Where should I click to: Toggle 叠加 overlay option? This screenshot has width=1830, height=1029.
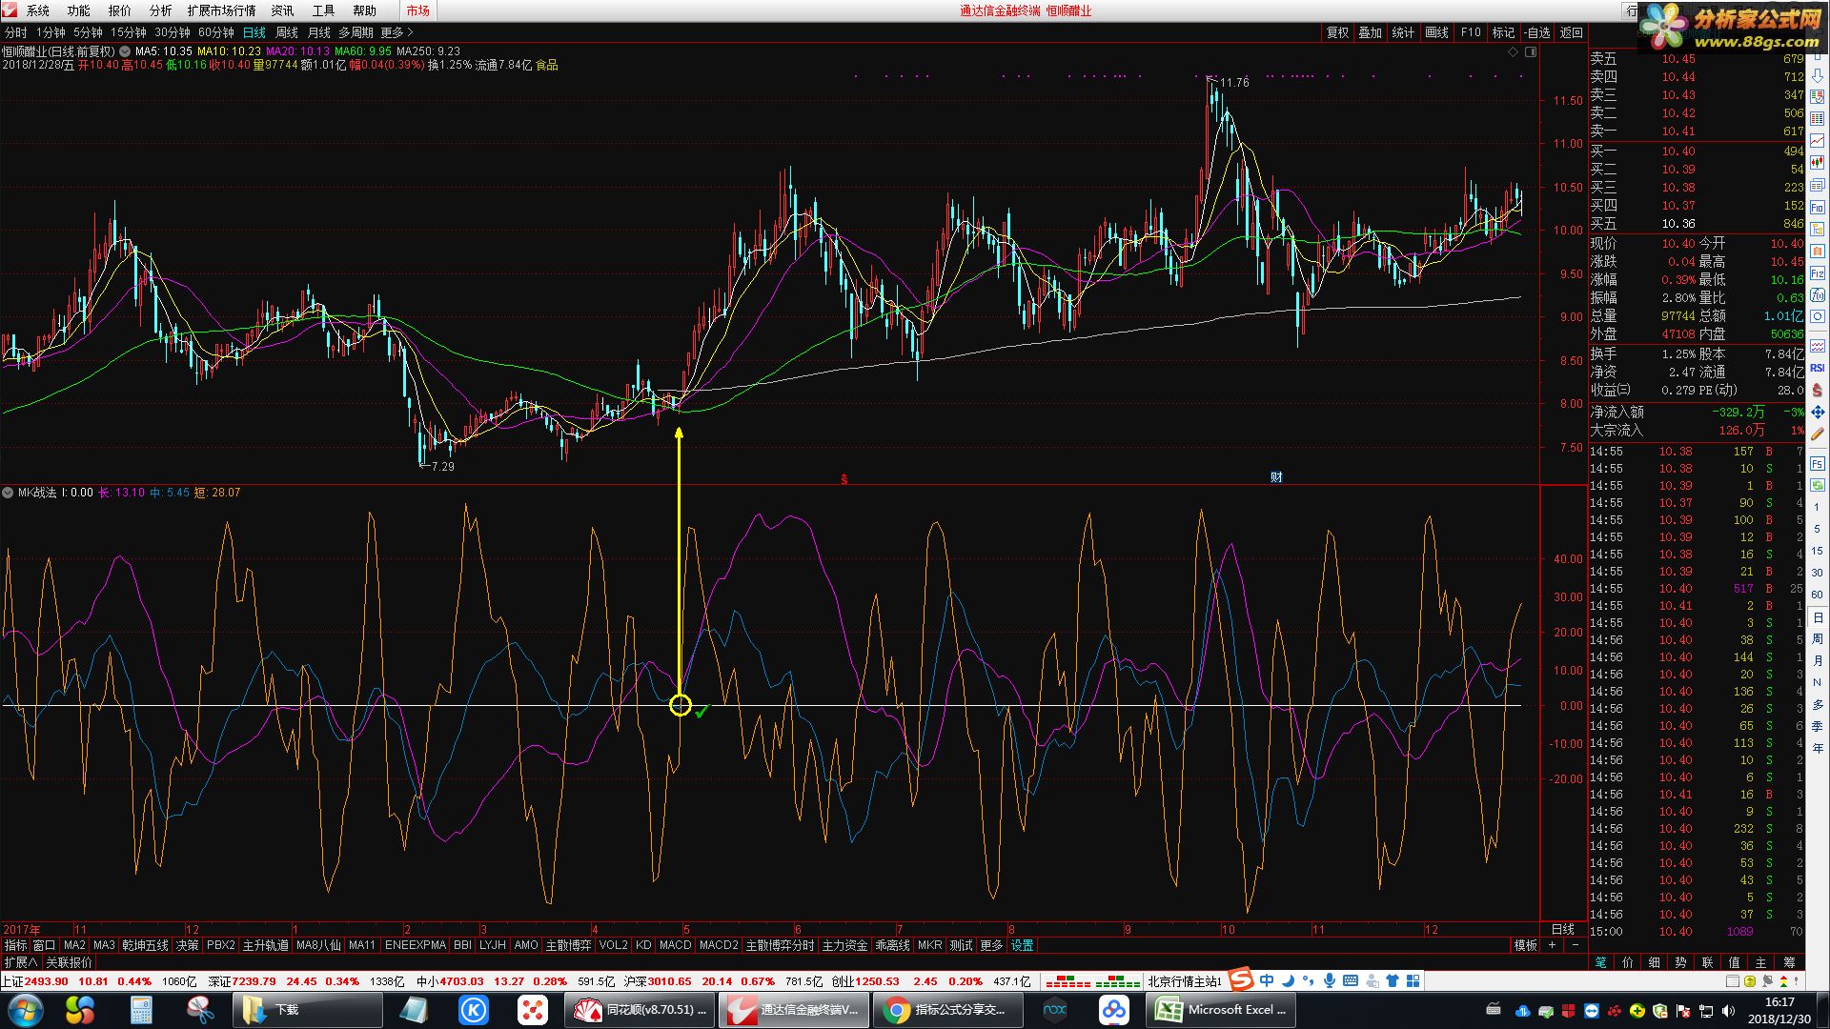[1370, 32]
